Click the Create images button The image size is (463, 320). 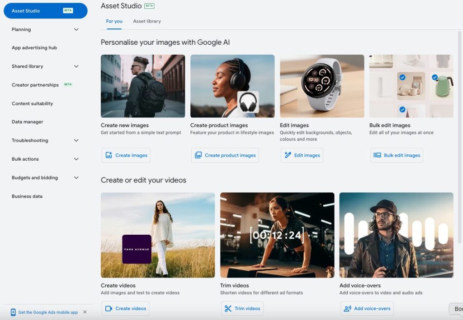[126, 155]
